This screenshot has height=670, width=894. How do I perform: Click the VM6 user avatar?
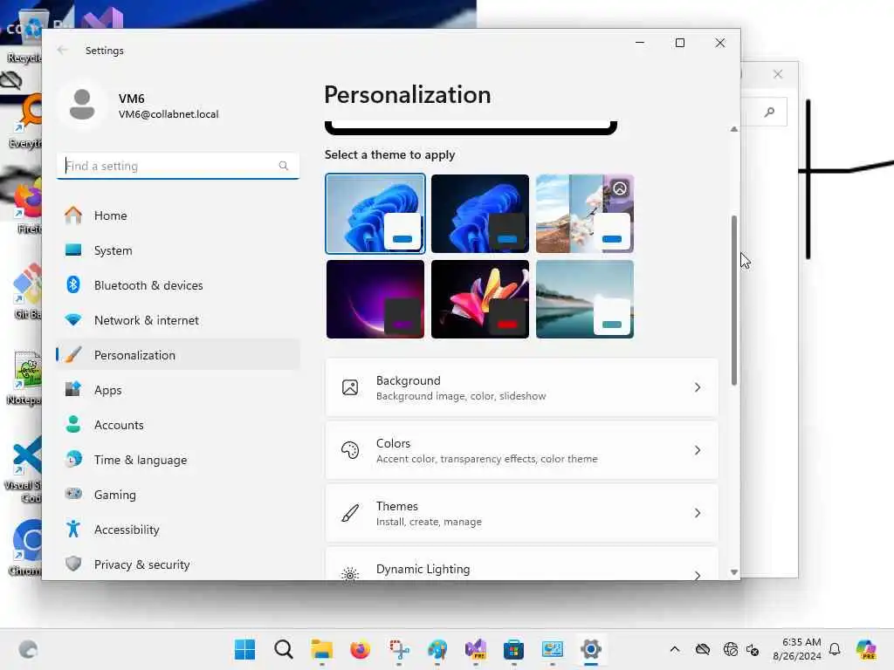(x=82, y=105)
